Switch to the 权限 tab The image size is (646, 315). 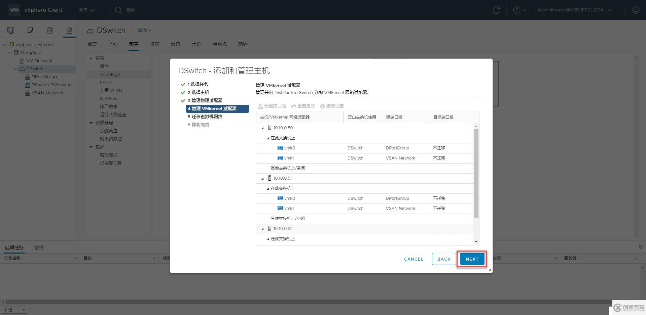point(154,44)
